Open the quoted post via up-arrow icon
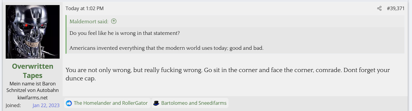The image size is (412, 111). click(x=113, y=21)
